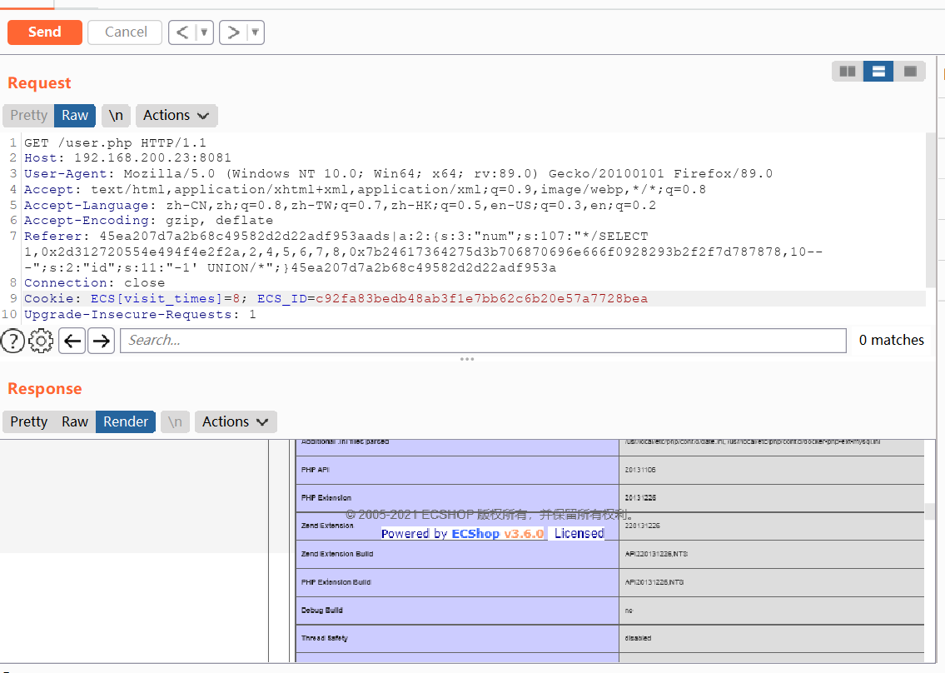Click the Upgrade-Insecure-Requests header

pos(140,314)
